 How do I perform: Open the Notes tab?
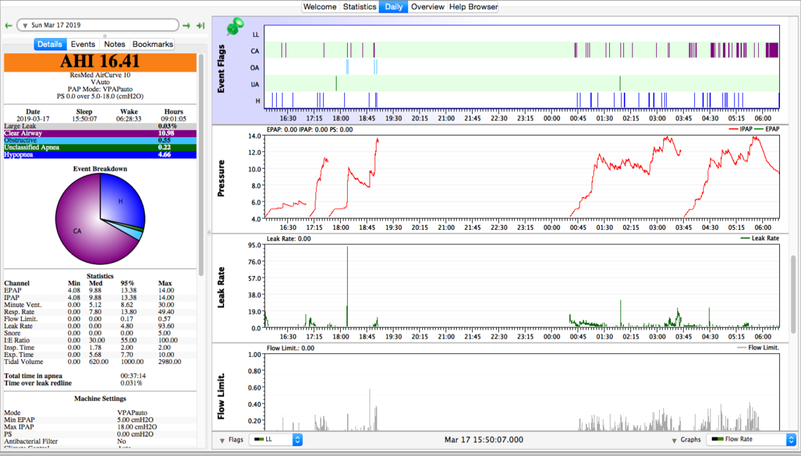[115, 44]
